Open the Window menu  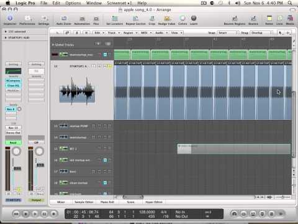[x=94, y=3]
